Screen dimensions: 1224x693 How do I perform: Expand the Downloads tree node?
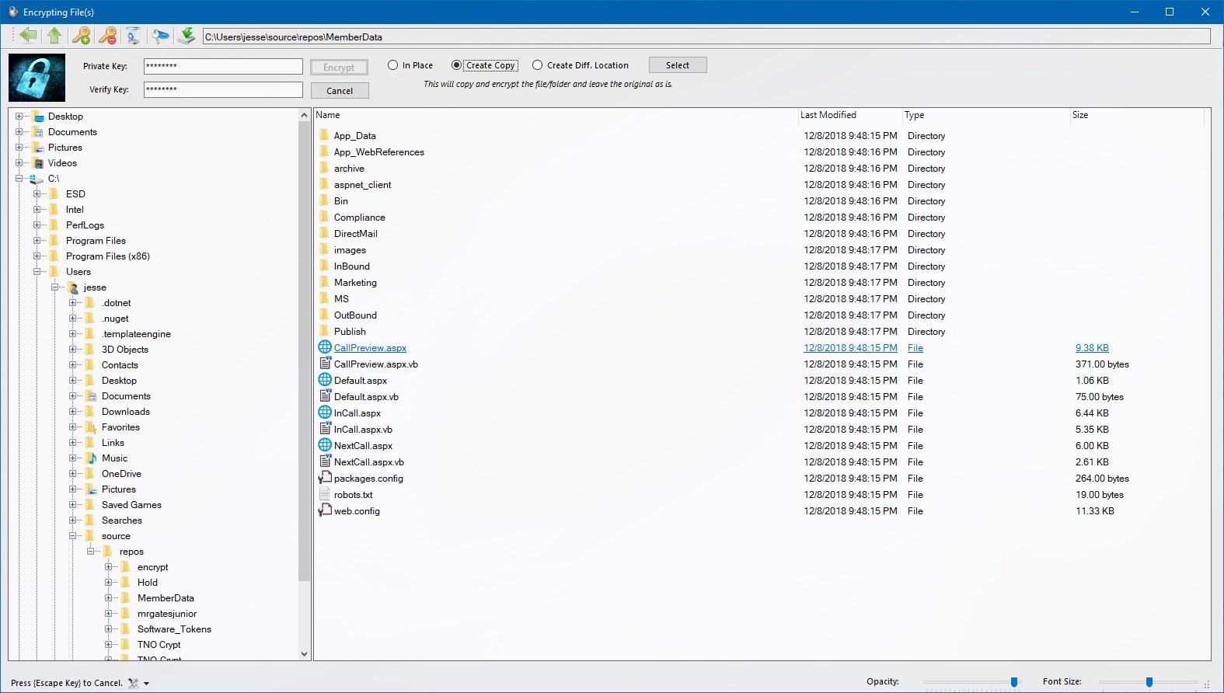tap(73, 412)
